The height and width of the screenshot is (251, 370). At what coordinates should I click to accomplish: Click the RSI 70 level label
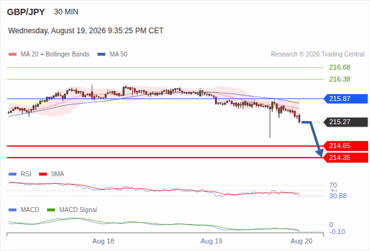[x=333, y=185]
